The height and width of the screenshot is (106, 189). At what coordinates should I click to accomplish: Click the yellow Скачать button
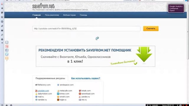pos(151,29)
